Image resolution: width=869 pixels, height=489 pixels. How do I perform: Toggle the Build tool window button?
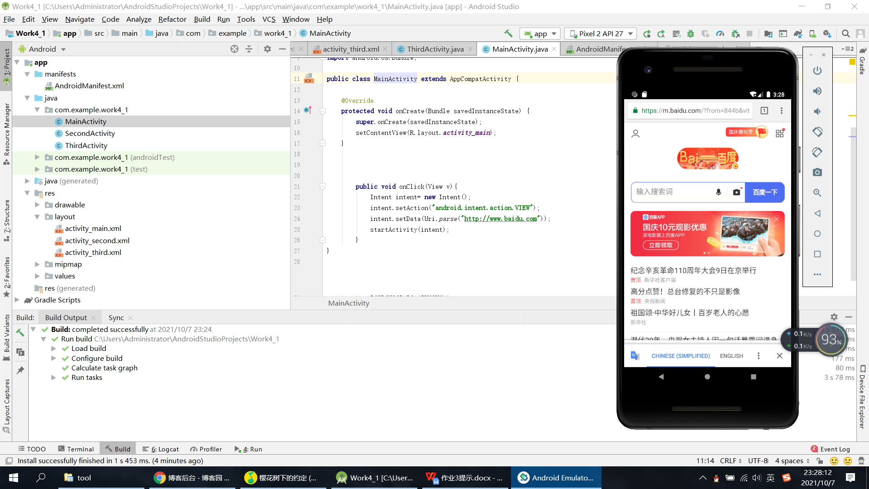[x=118, y=449]
